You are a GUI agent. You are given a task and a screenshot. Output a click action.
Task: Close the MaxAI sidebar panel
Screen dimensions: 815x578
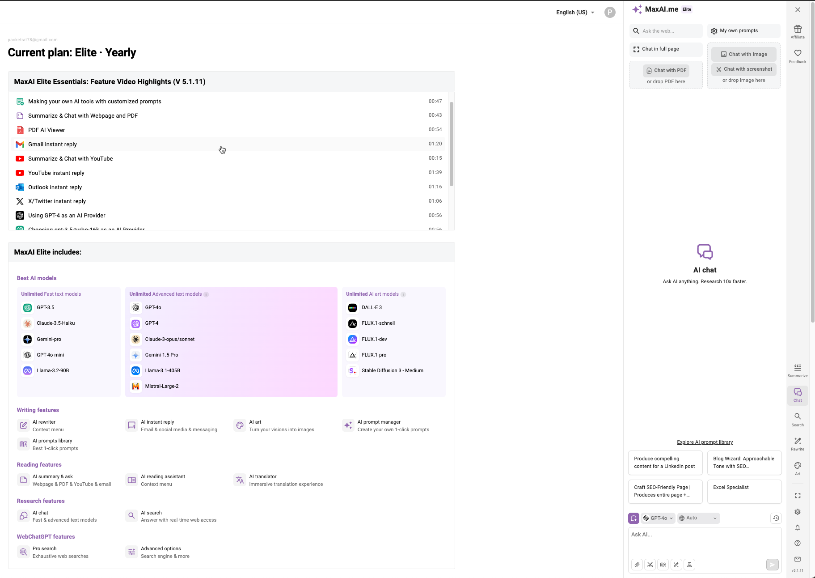tap(798, 9)
